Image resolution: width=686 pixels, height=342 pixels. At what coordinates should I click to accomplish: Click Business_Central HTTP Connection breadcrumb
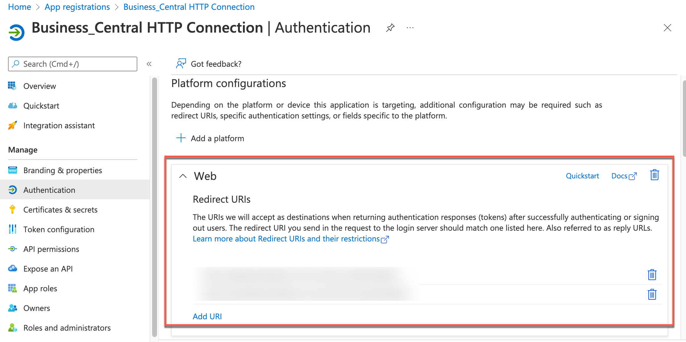point(189,7)
